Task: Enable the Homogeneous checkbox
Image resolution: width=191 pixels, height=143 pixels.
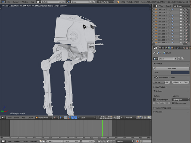Action: [x=173, y=103]
